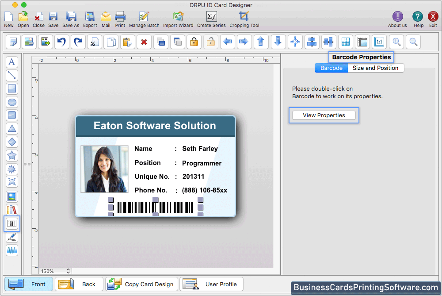This screenshot has width=442, height=296.
Task: Select the Text tool (A)
Action: click(x=12, y=62)
